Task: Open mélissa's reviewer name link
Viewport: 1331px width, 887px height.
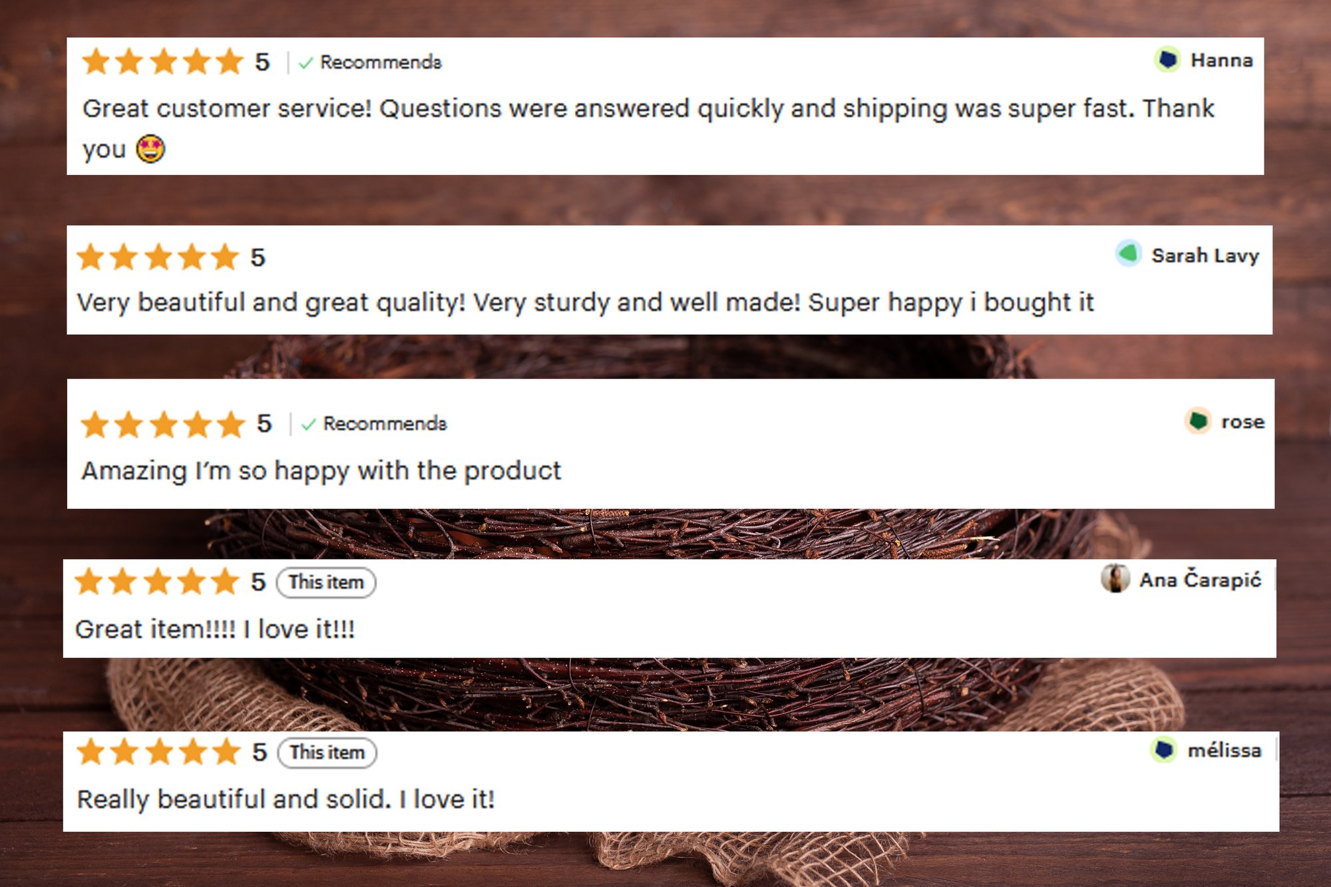Action: pos(1224,751)
